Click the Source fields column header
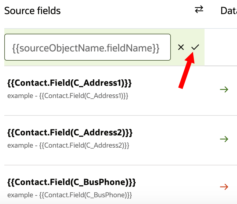This screenshot has height=204, width=237. point(32,11)
